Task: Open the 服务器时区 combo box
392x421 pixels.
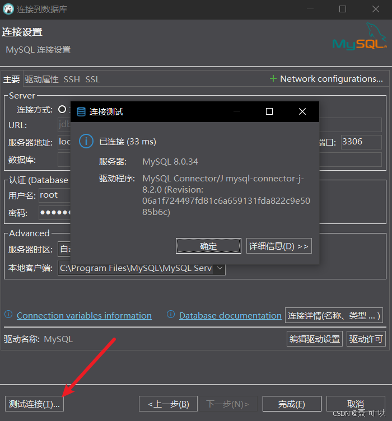Action: click(64, 249)
